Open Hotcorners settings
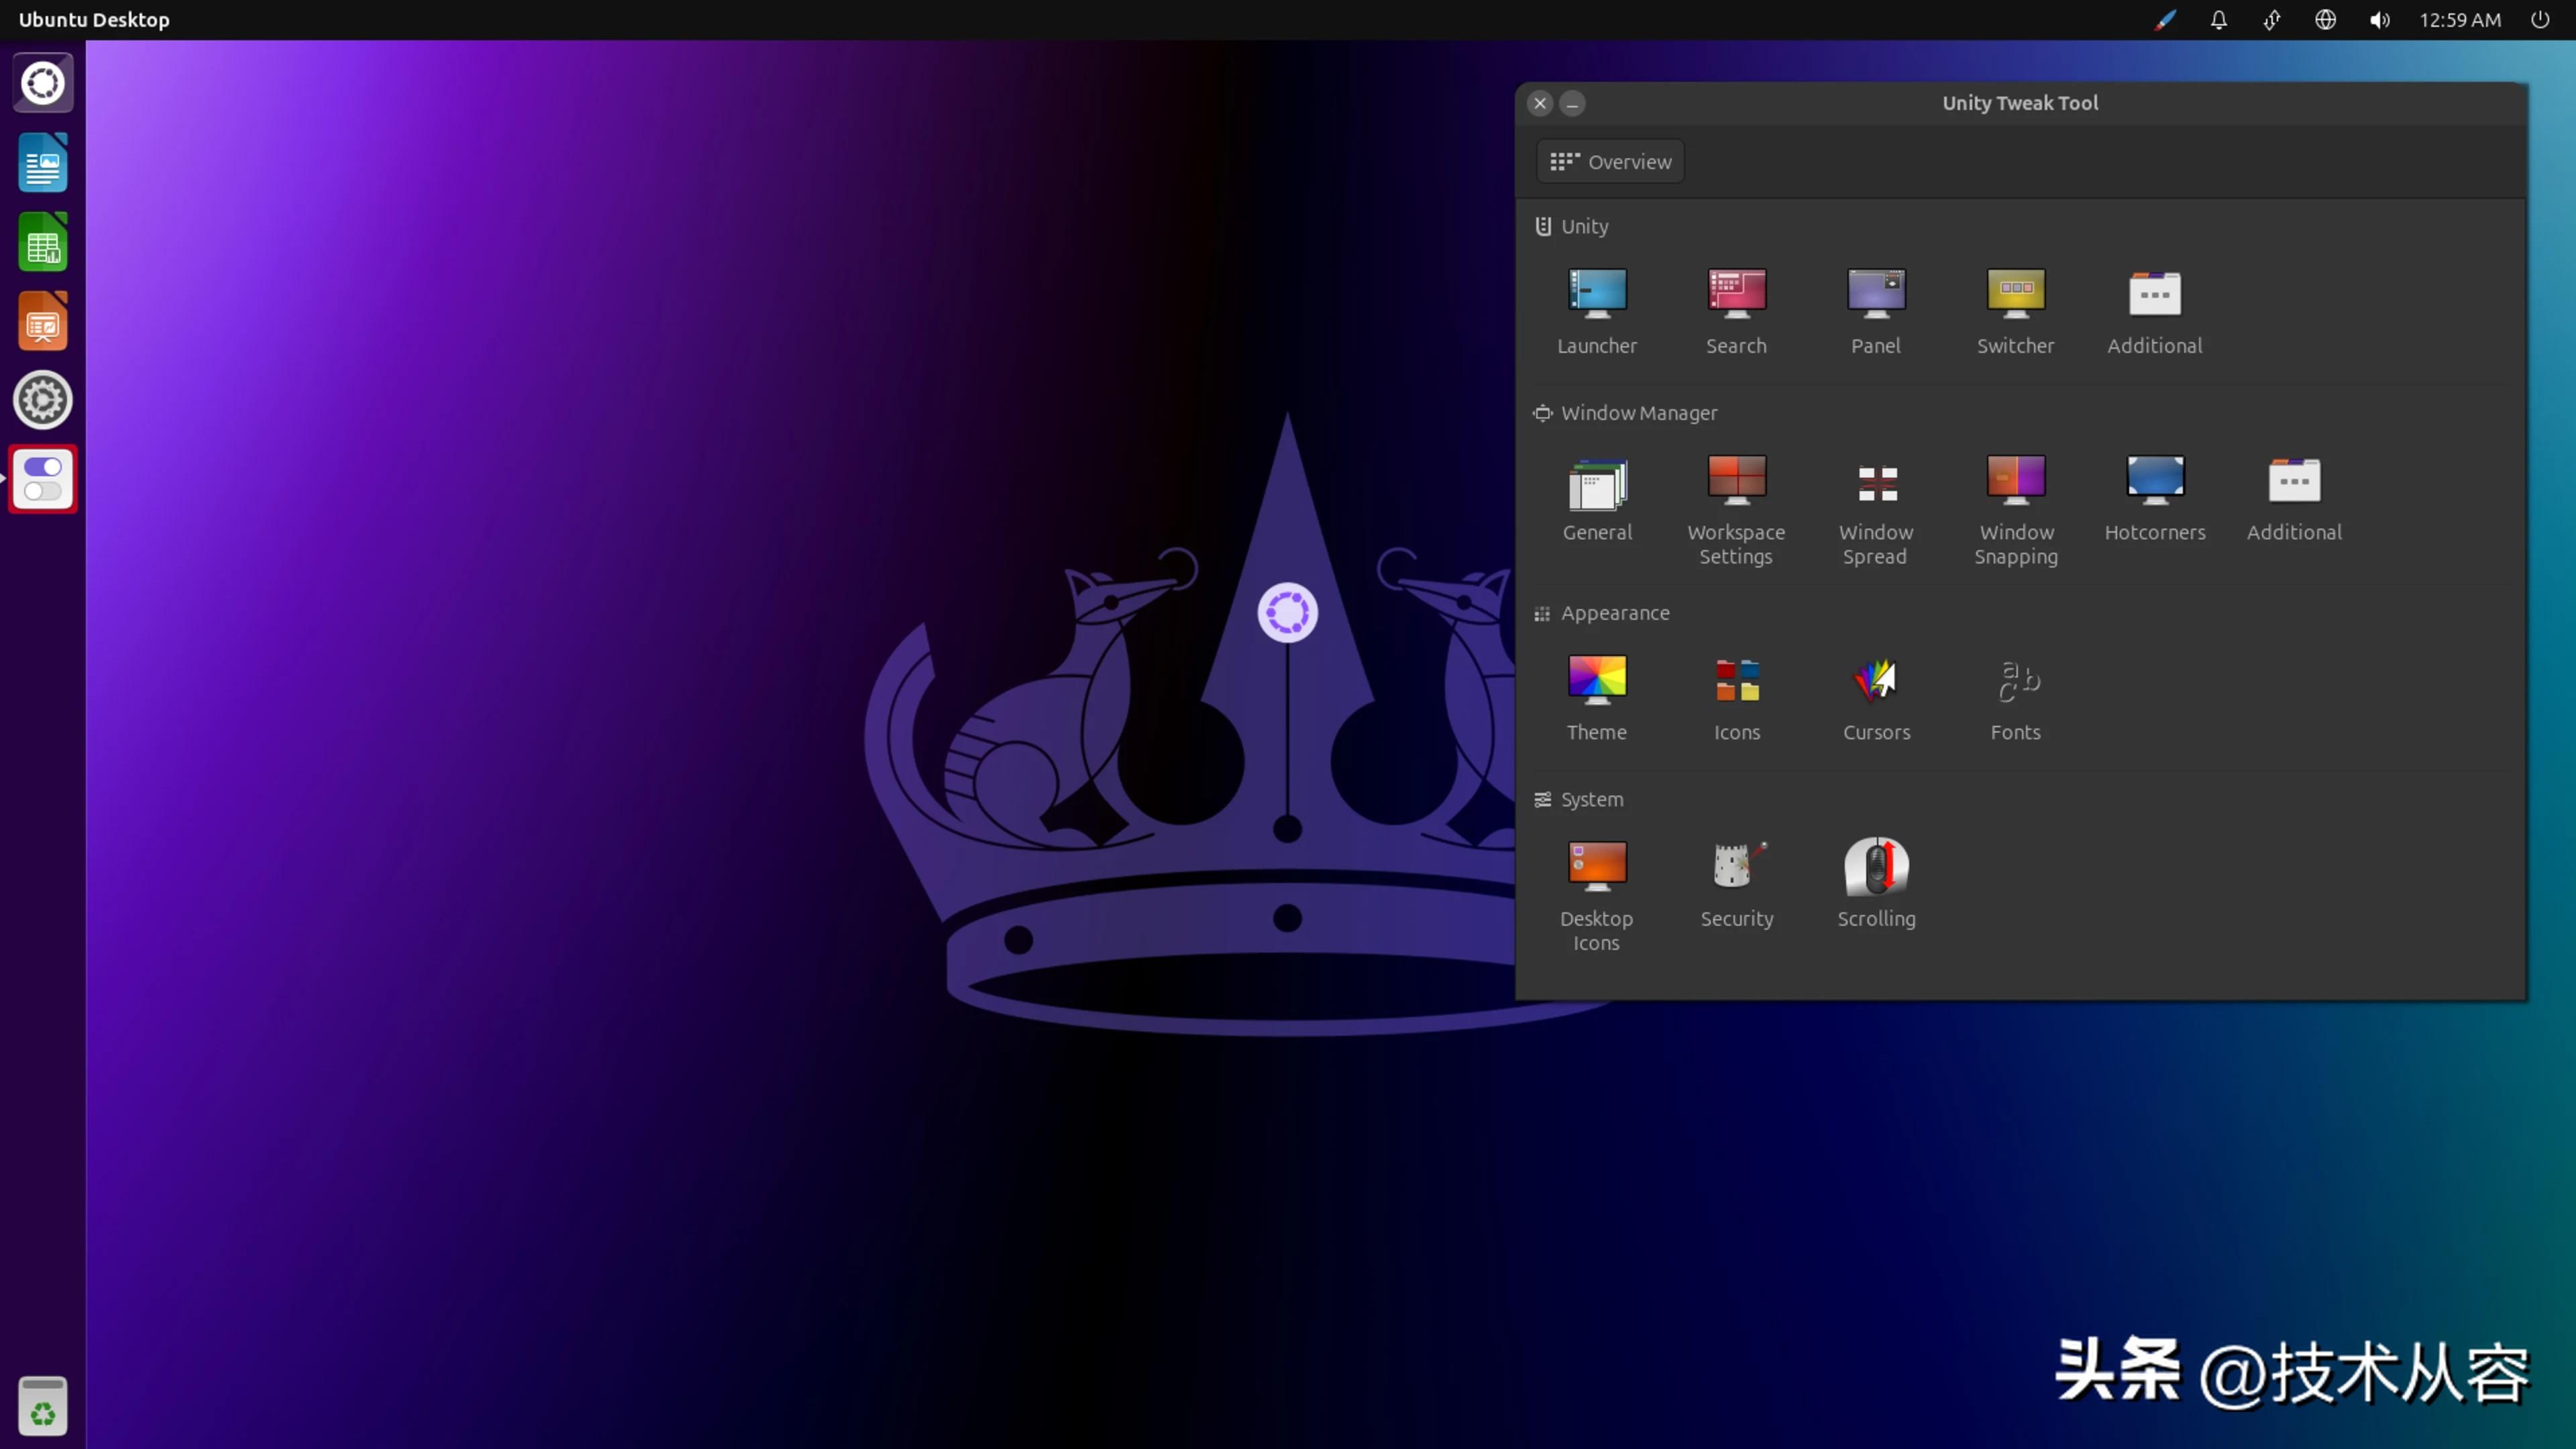2576x1449 pixels. pos(2155,498)
